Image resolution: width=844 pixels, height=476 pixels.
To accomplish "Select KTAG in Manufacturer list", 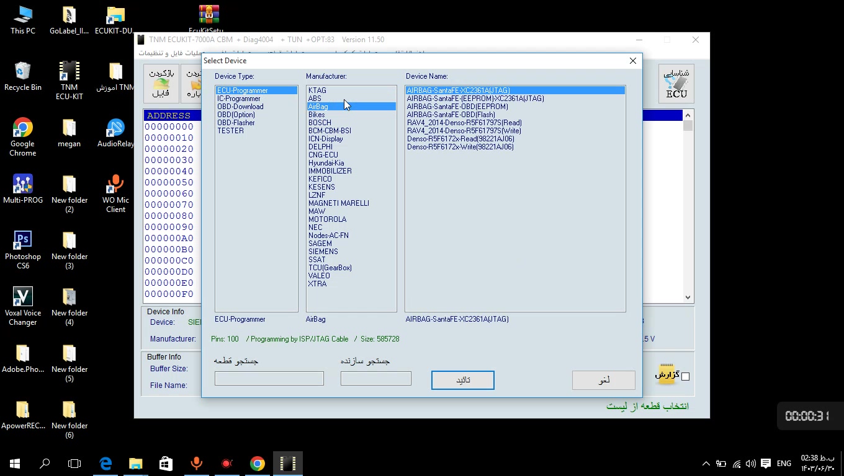I will pyautogui.click(x=351, y=90).
